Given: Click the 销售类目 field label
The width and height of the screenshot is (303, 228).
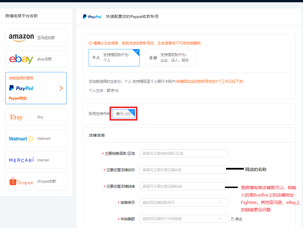Looking at the screenshot, I should tap(127, 203).
